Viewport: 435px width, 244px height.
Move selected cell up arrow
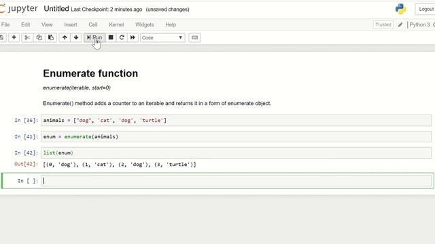click(65, 38)
